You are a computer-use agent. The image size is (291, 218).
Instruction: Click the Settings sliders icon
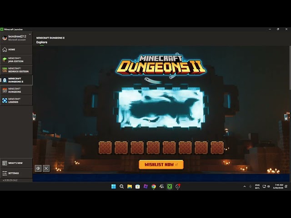coord(5,173)
